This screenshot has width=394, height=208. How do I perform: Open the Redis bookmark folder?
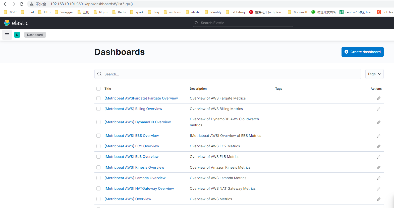(x=119, y=12)
